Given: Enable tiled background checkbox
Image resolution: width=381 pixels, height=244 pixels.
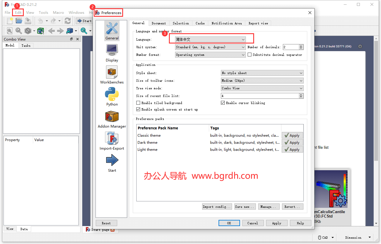Looking at the screenshot, I should 138,103.
